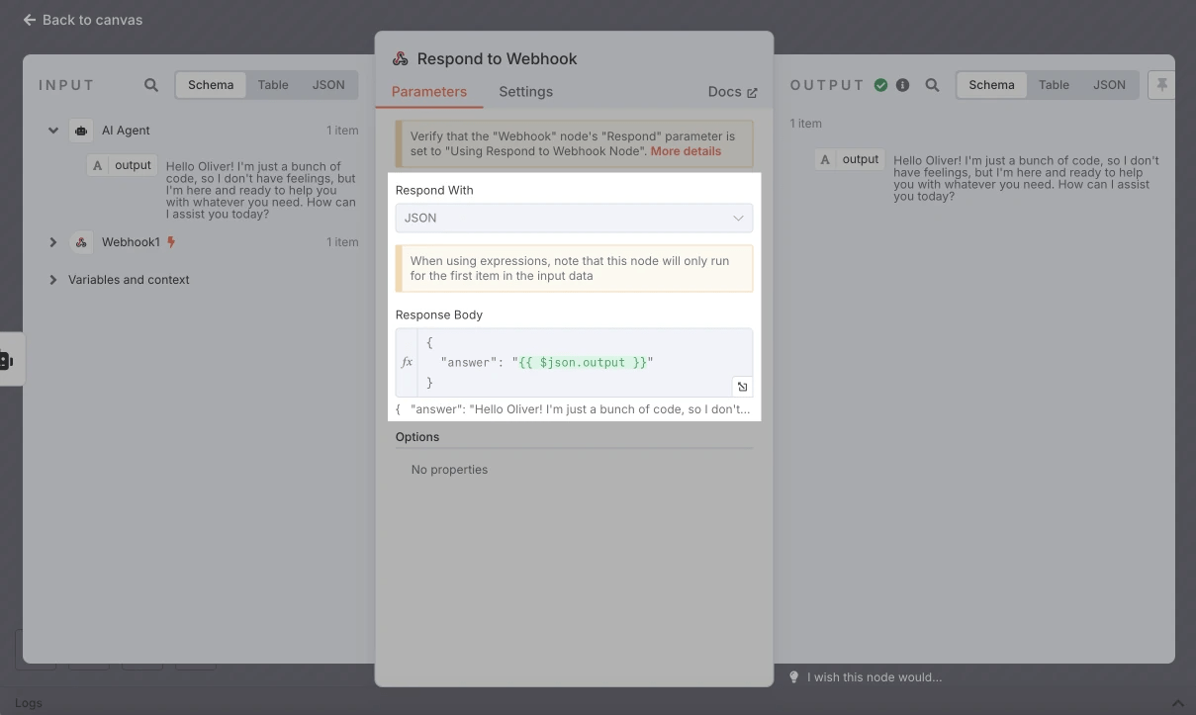The width and height of the screenshot is (1196, 715).
Task: Click the AI Agent robot icon
Action: point(81,131)
